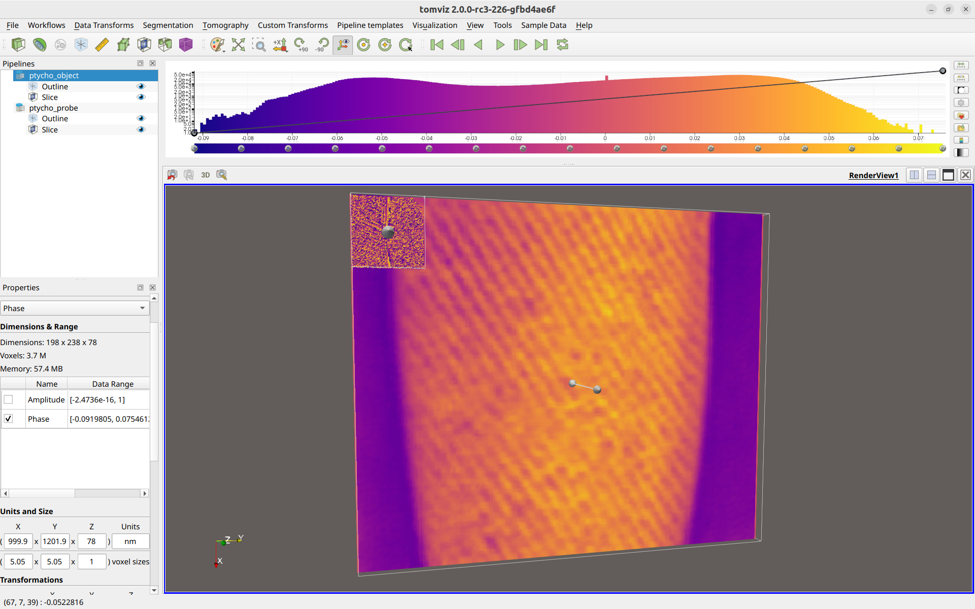Screen dimensions: 975x609
Task: Click the top-right opacity curve control point
Action: click(942, 71)
